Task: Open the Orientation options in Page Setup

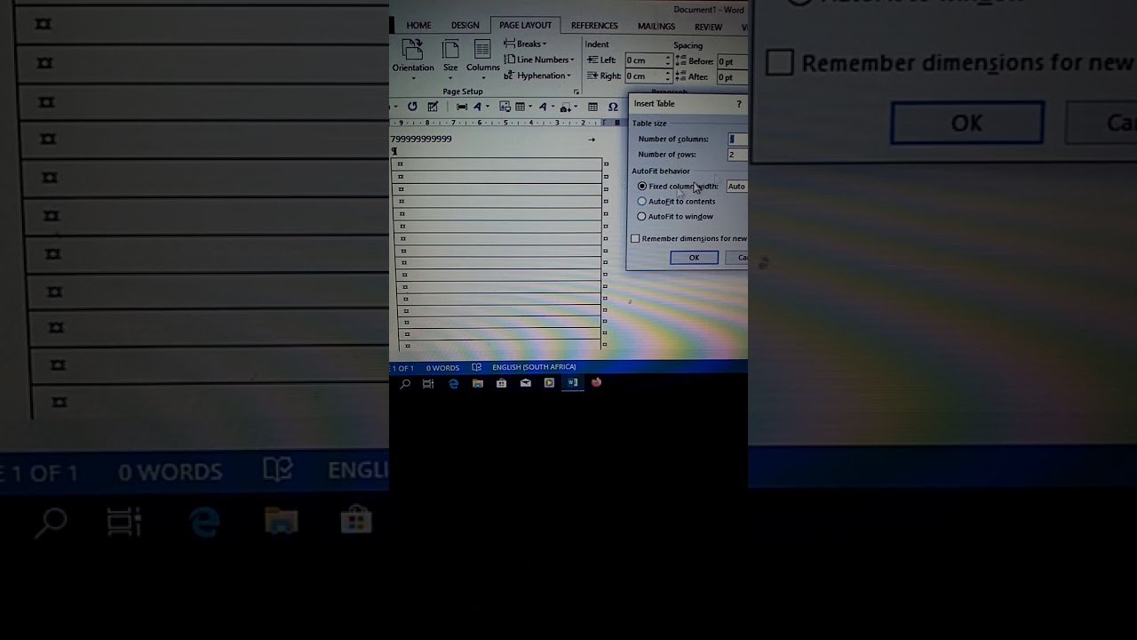Action: point(413,58)
